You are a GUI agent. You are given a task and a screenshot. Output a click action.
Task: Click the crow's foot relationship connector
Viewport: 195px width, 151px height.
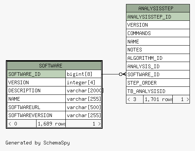click(x=122, y=74)
